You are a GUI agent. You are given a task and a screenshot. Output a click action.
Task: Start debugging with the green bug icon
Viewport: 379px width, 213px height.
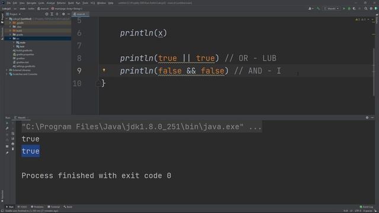(349, 8)
